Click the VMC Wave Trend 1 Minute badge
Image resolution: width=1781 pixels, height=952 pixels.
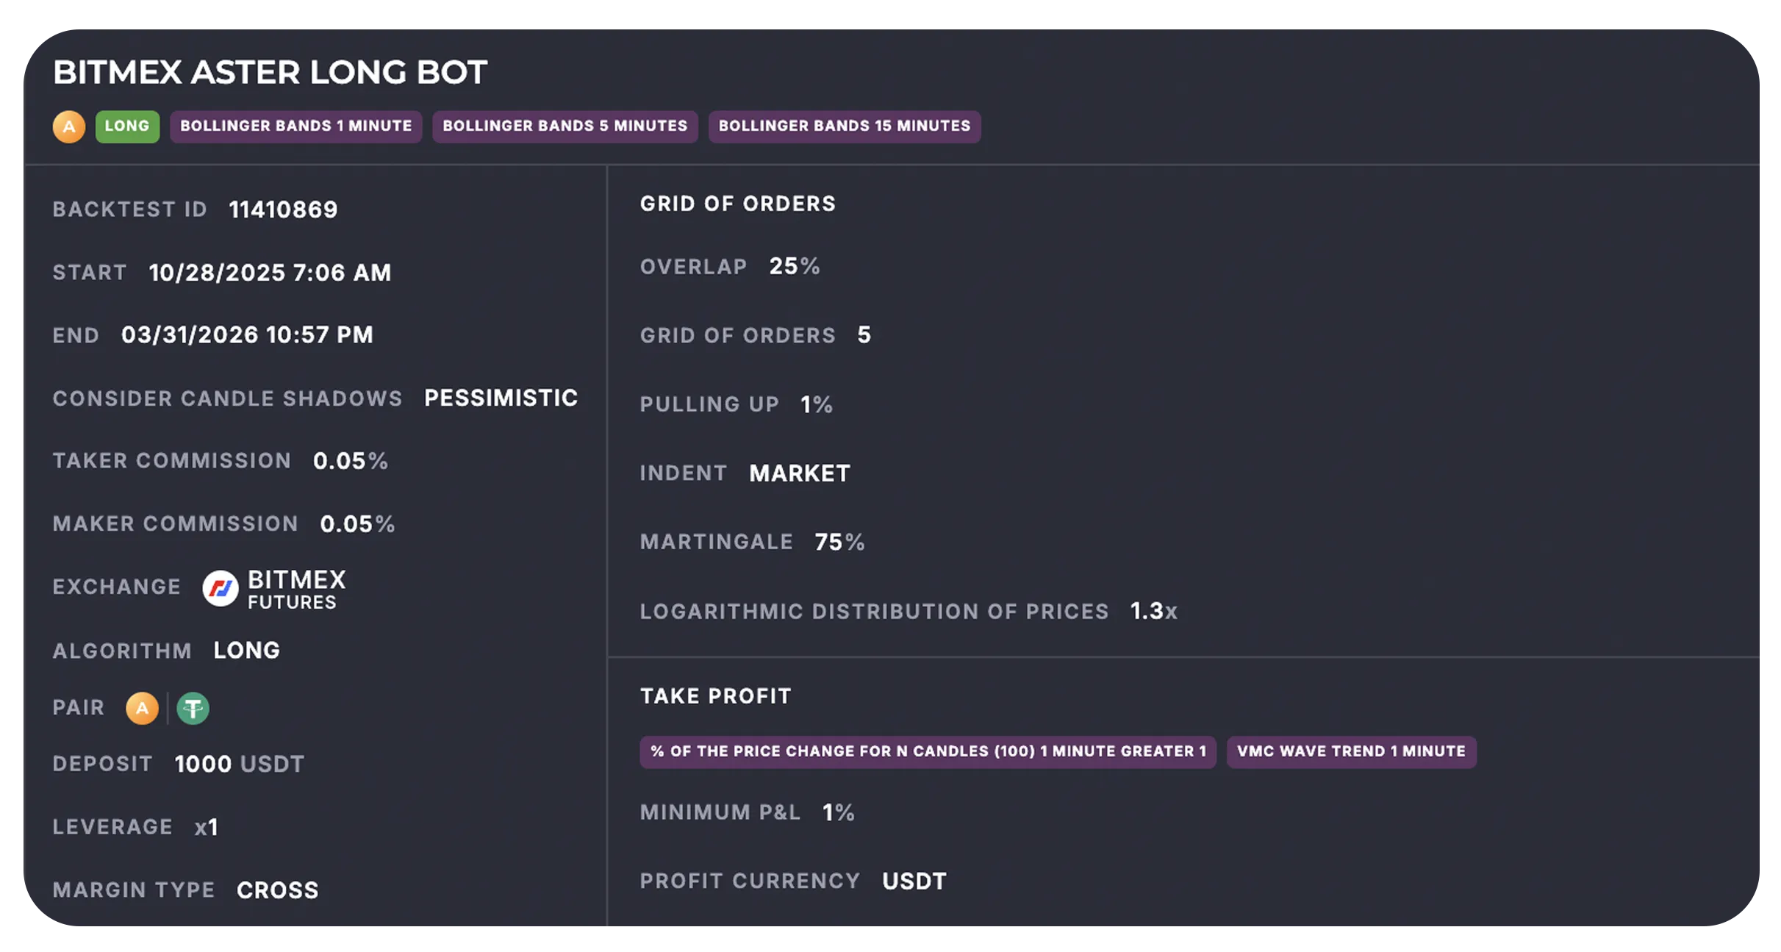click(x=1351, y=752)
